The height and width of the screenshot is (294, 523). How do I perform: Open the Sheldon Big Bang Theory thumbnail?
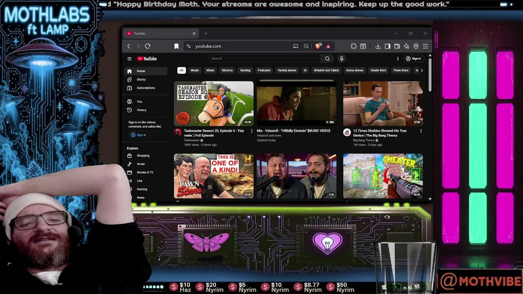(x=383, y=103)
